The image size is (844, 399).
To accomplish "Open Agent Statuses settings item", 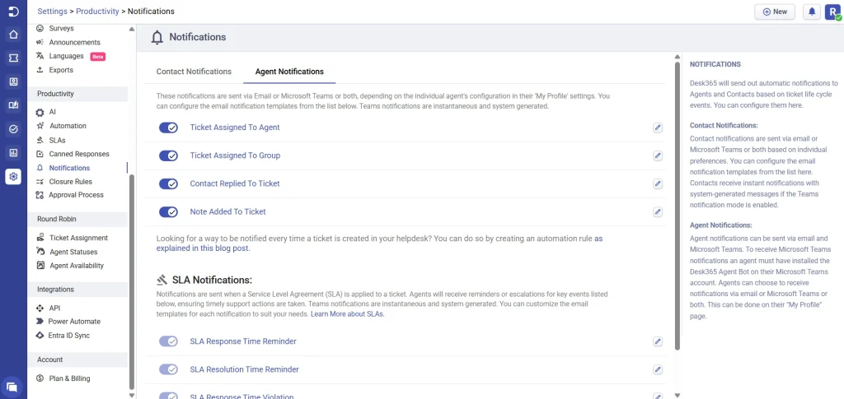I will coord(73,252).
